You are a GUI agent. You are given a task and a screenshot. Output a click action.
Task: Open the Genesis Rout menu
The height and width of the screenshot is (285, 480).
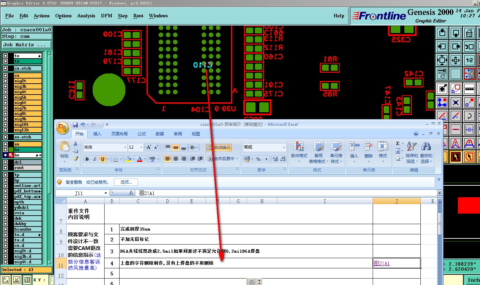[x=138, y=16]
